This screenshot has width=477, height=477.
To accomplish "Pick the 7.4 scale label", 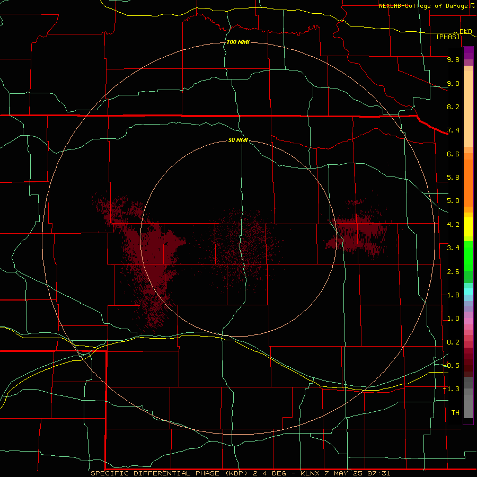I will pos(453,130).
